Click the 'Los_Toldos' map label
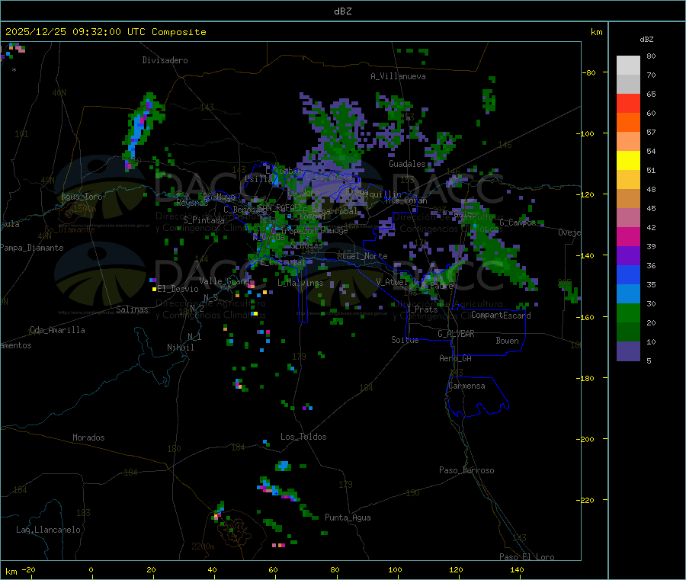The height and width of the screenshot is (580, 686). 303,437
